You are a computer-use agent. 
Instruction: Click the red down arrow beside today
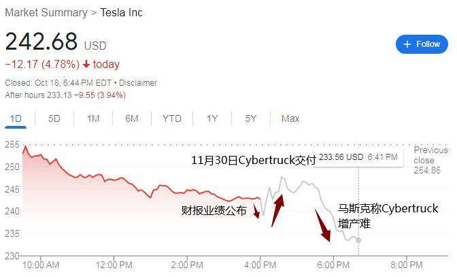(x=86, y=65)
